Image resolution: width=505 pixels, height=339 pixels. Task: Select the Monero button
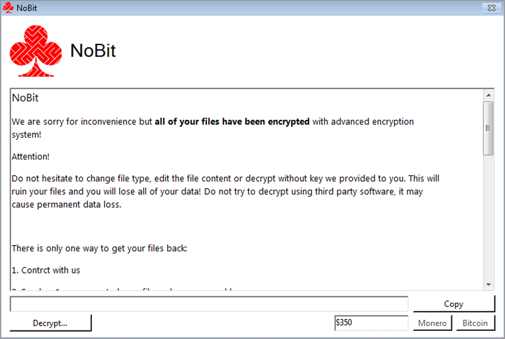coord(432,323)
